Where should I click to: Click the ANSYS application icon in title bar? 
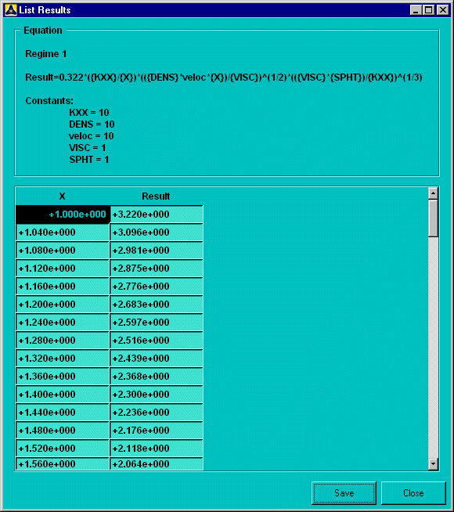(x=11, y=10)
